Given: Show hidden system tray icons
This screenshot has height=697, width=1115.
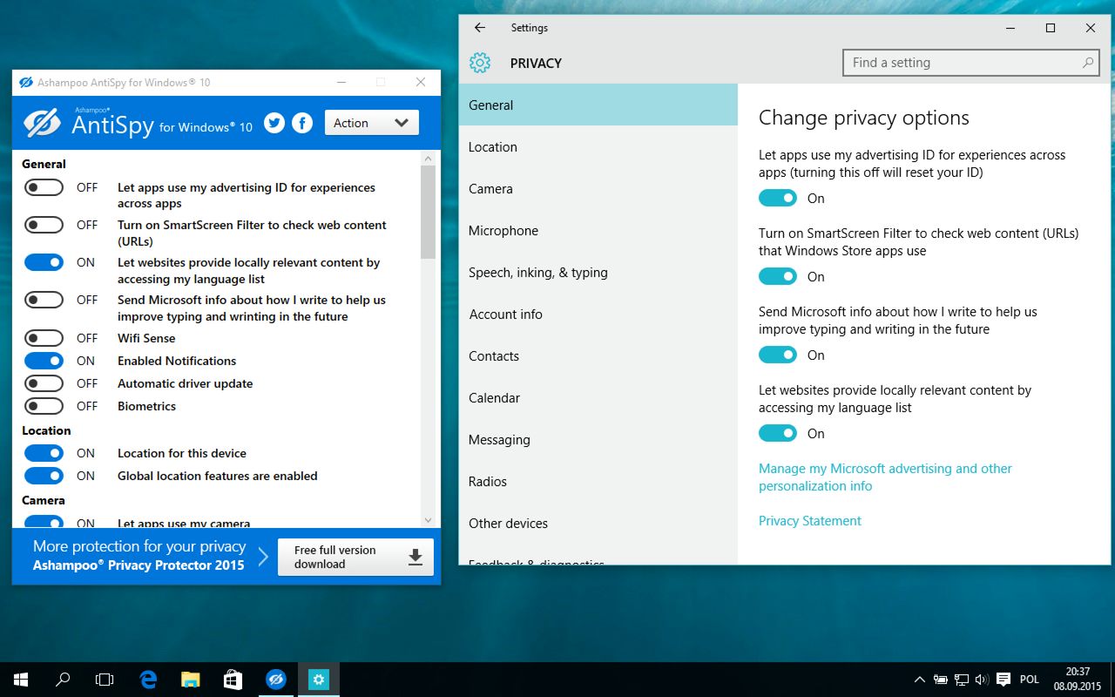Looking at the screenshot, I should click(920, 680).
